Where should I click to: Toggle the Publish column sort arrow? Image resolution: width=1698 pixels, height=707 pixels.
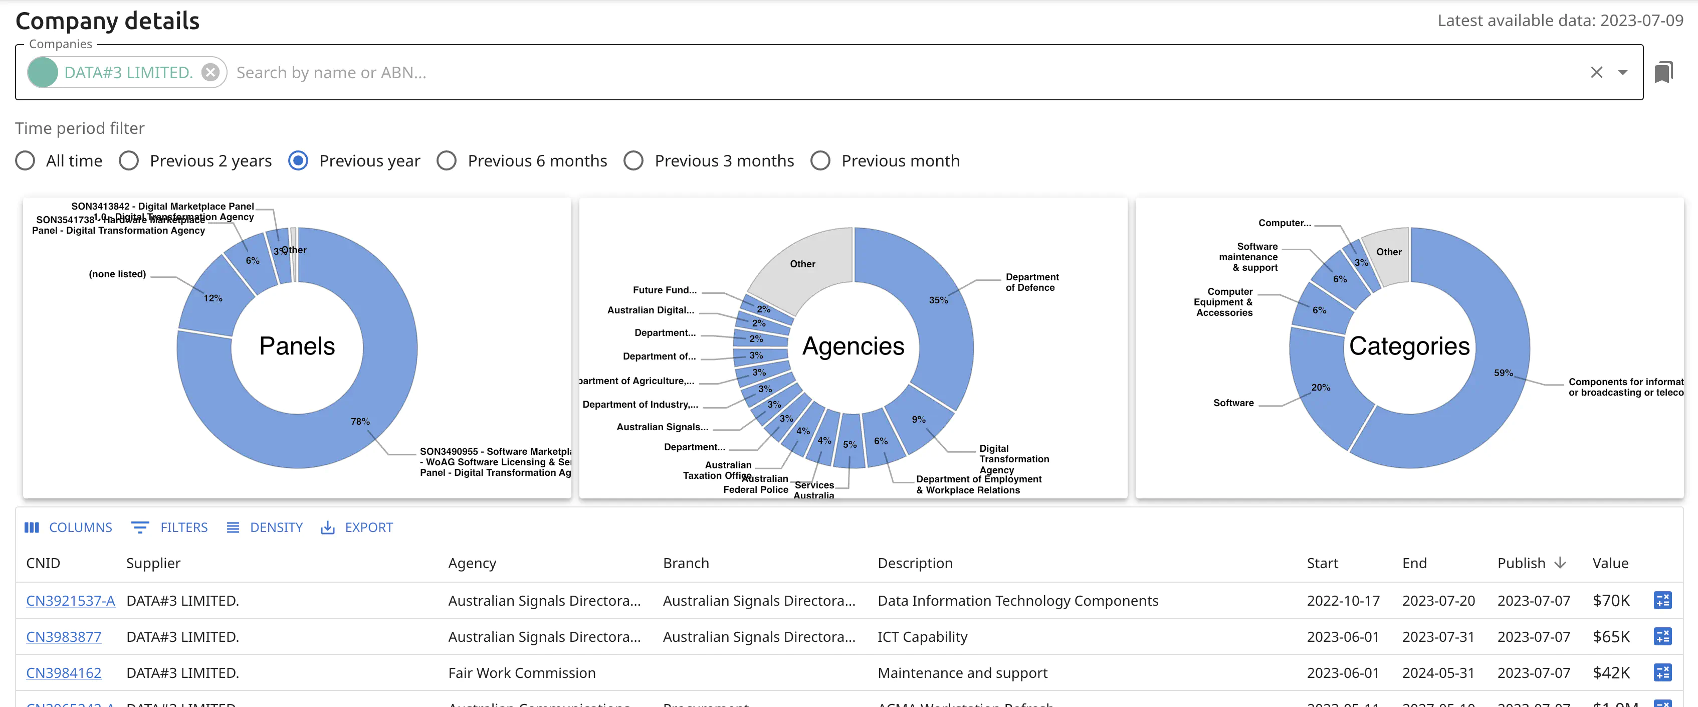coord(1560,563)
